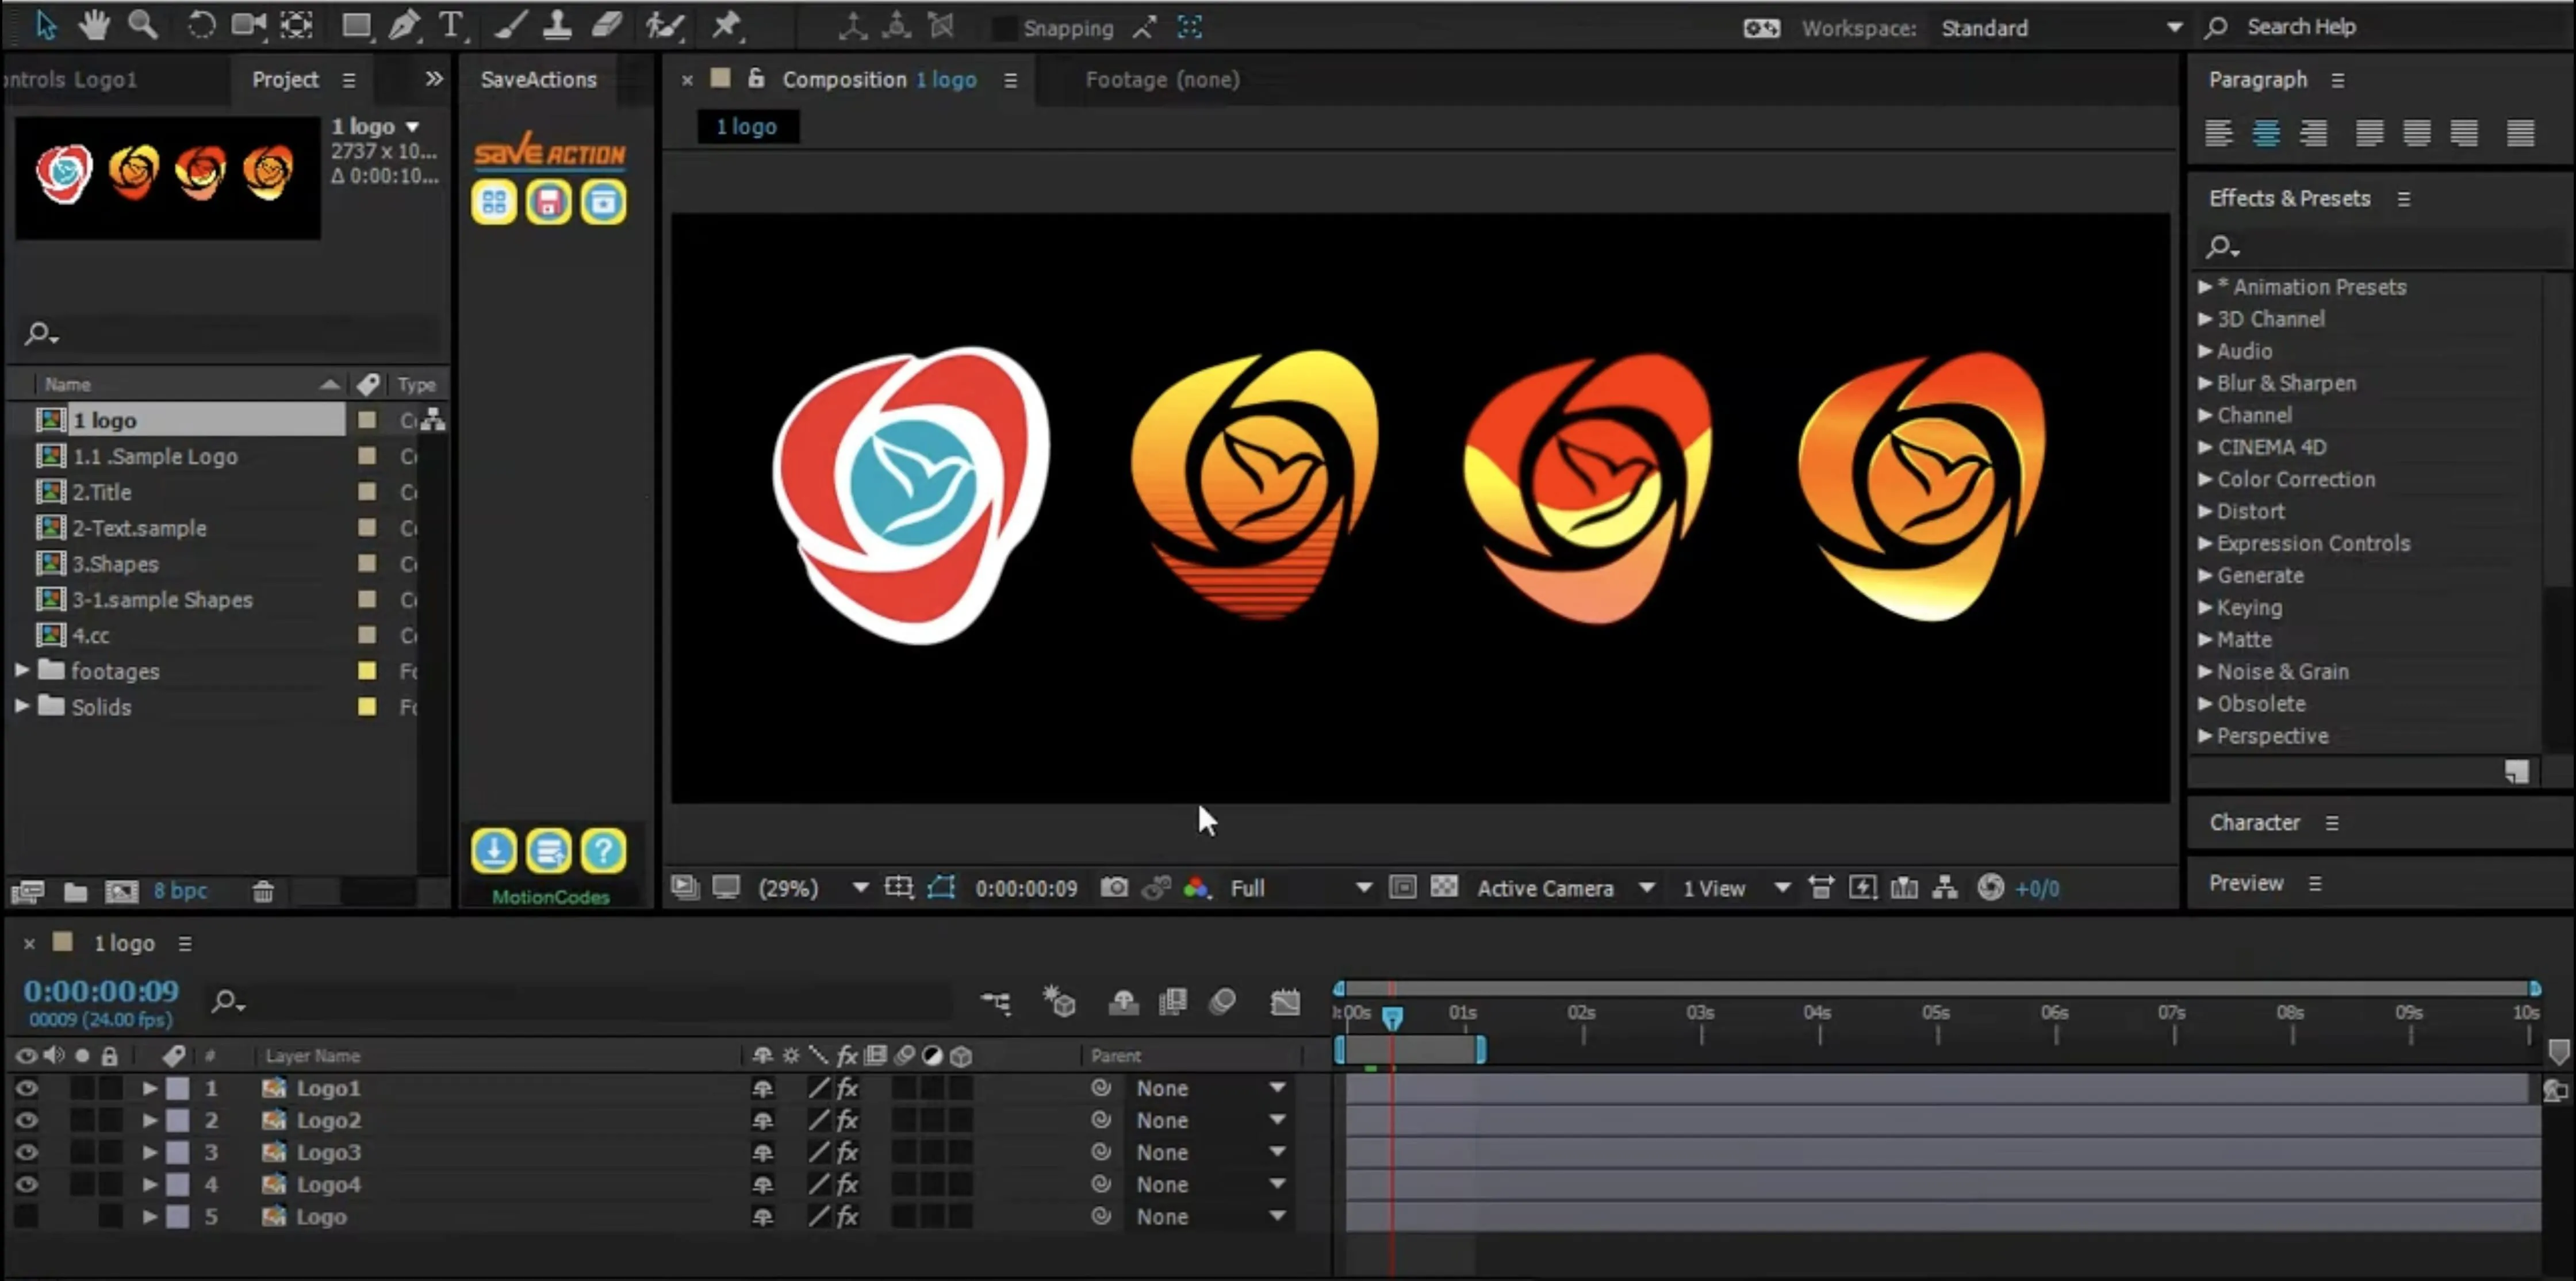Screen dimensions: 2576x1281
Task: Open the Character panel tab
Action: pyautogui.click(x=2254, y=822)
